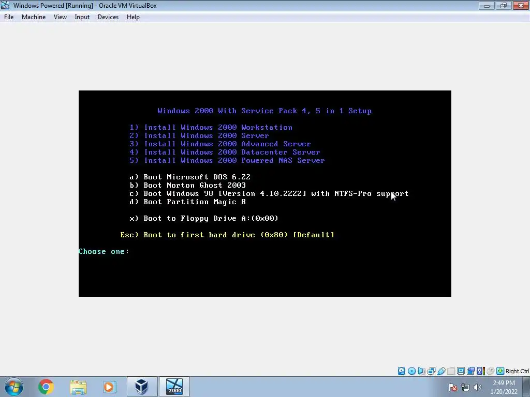Image resolution: width=530 pixels, height=397 pixels.
Task: Open the Action Center flag tray icon
Action: [453, 387]
